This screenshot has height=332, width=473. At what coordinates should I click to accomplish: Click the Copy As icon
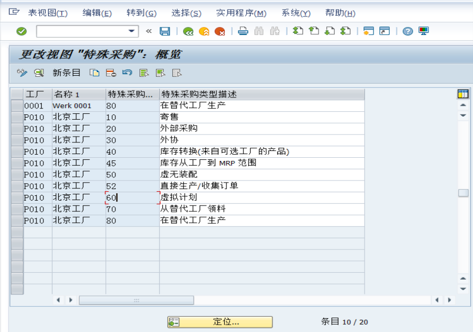click(x=94, y=73)
